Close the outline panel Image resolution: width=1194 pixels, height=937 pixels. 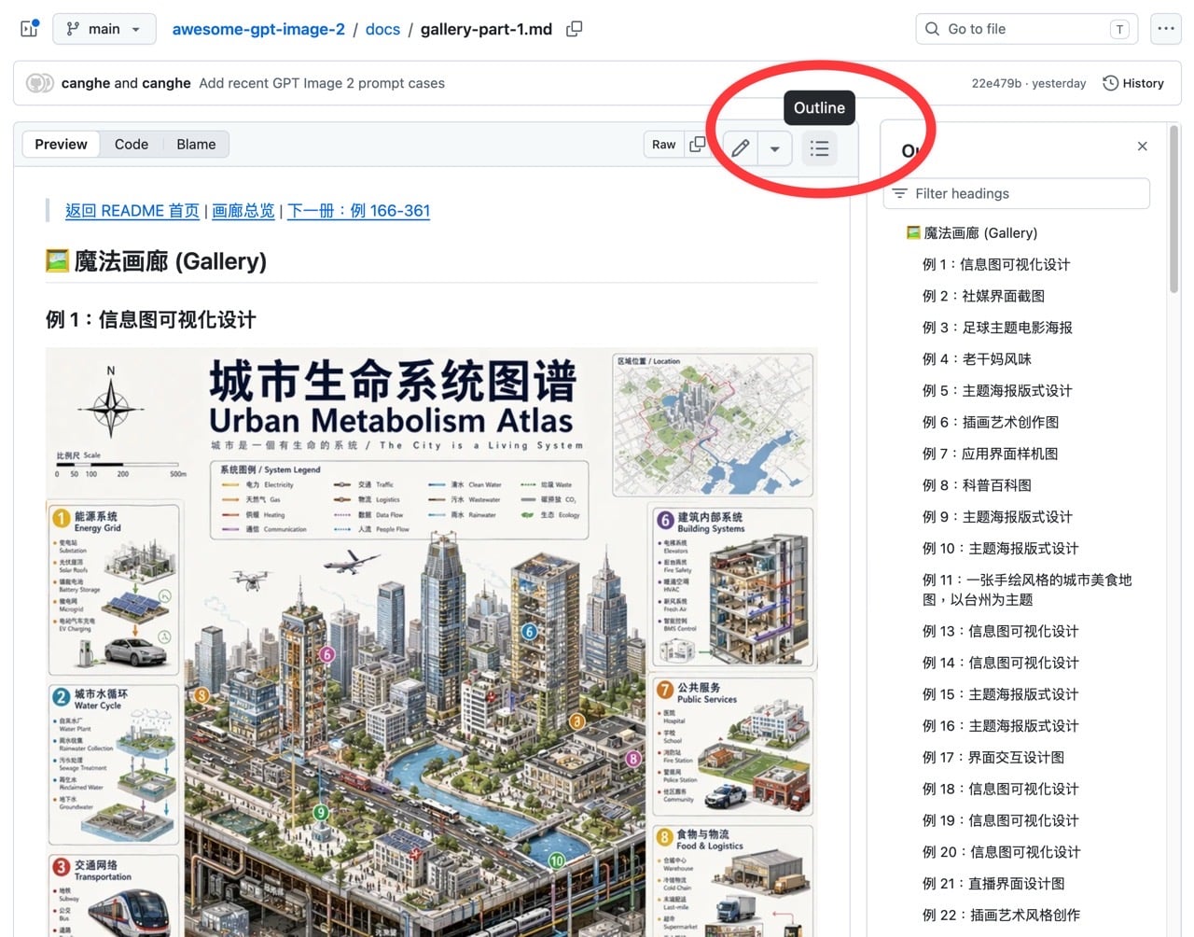pyautogui.click(x=1143, y=147)
